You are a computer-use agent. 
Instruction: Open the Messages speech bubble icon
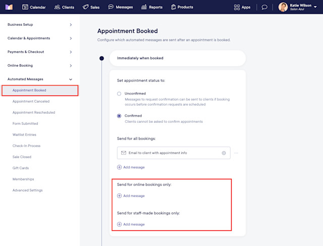click(111, 7)
